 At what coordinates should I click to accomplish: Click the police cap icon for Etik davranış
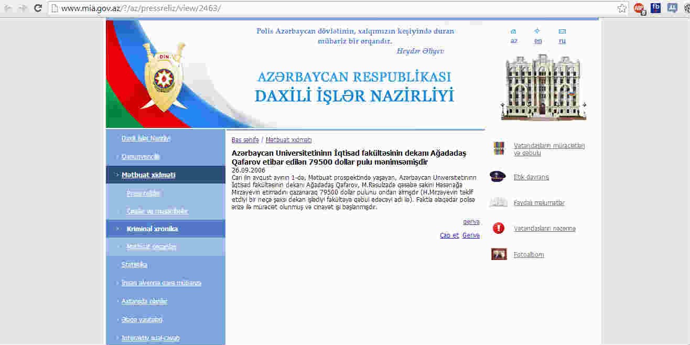click(x=498, y=177)
